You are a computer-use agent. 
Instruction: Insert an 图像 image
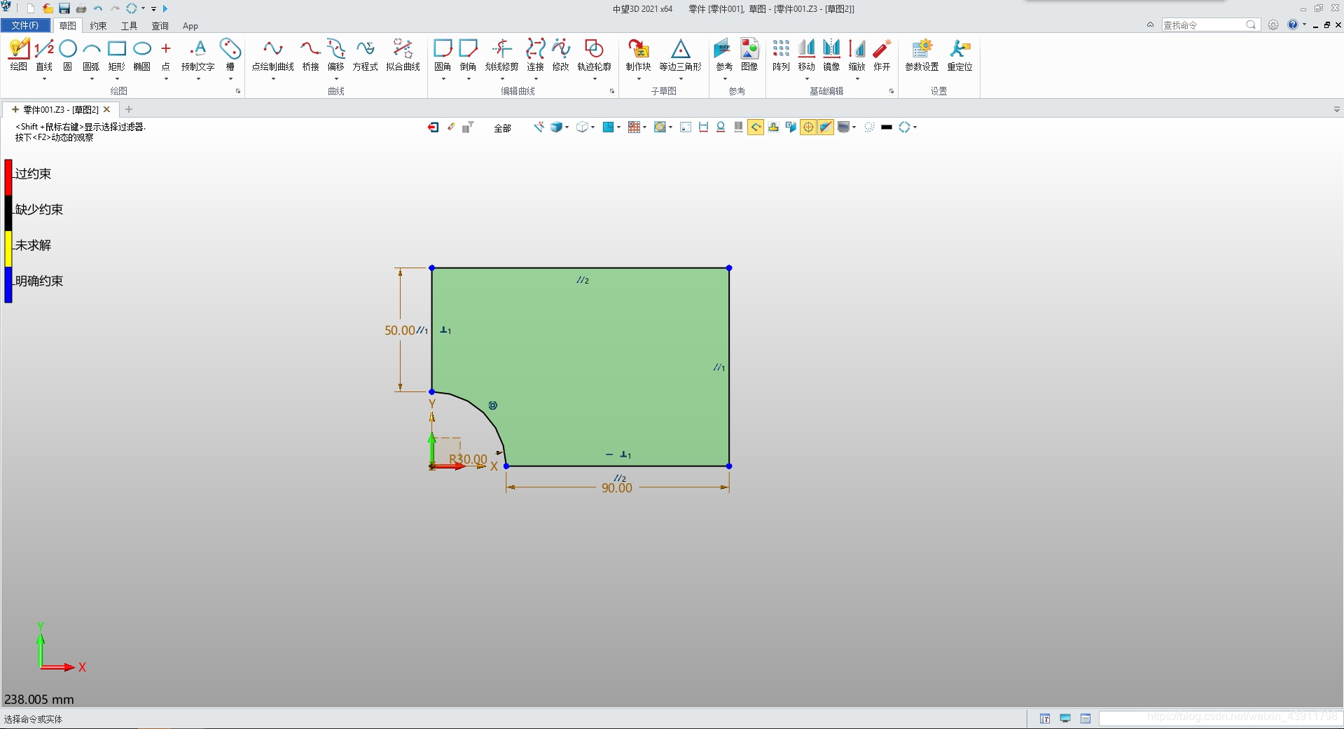(x=750, y=55)
